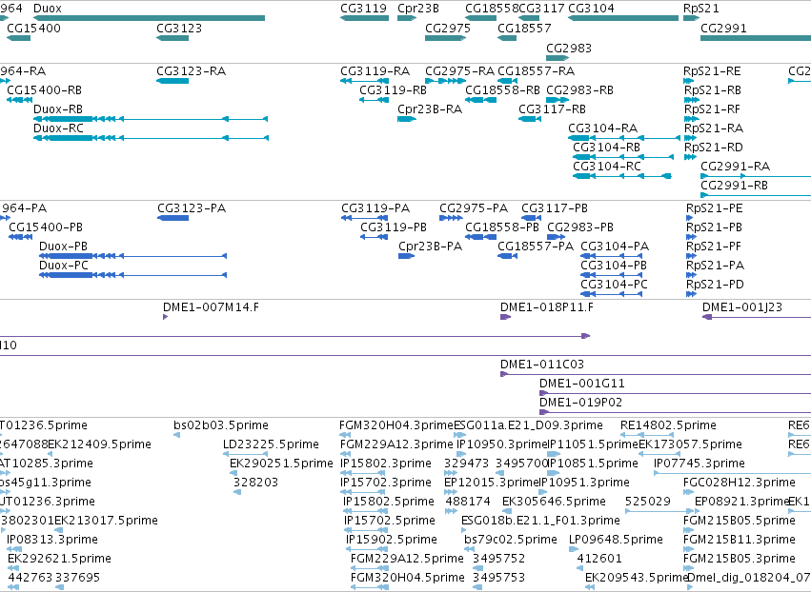This screenshot has height=592, width=811.
Task: Click transcript CG3104-RC
Action: point(607,167)
